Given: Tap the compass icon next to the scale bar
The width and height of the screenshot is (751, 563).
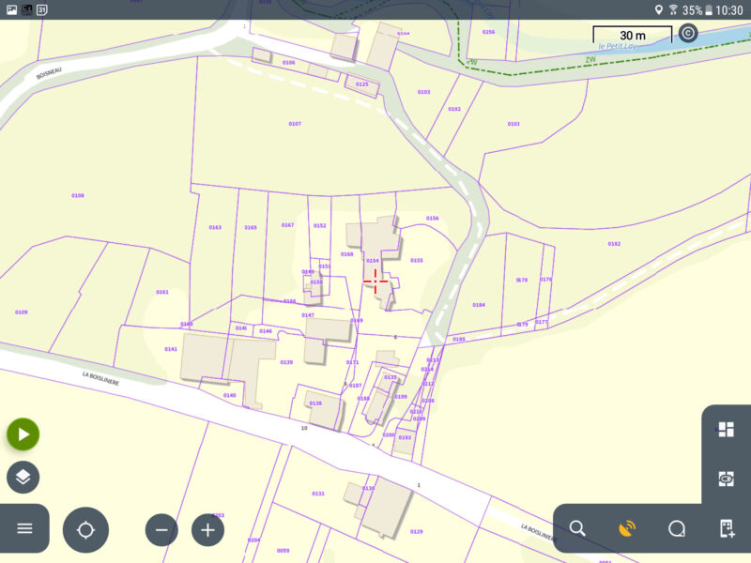Looking at the screenshot, I should (688, 33).
